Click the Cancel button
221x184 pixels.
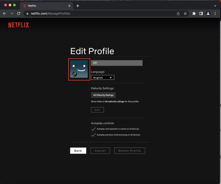tap(100, 151)
